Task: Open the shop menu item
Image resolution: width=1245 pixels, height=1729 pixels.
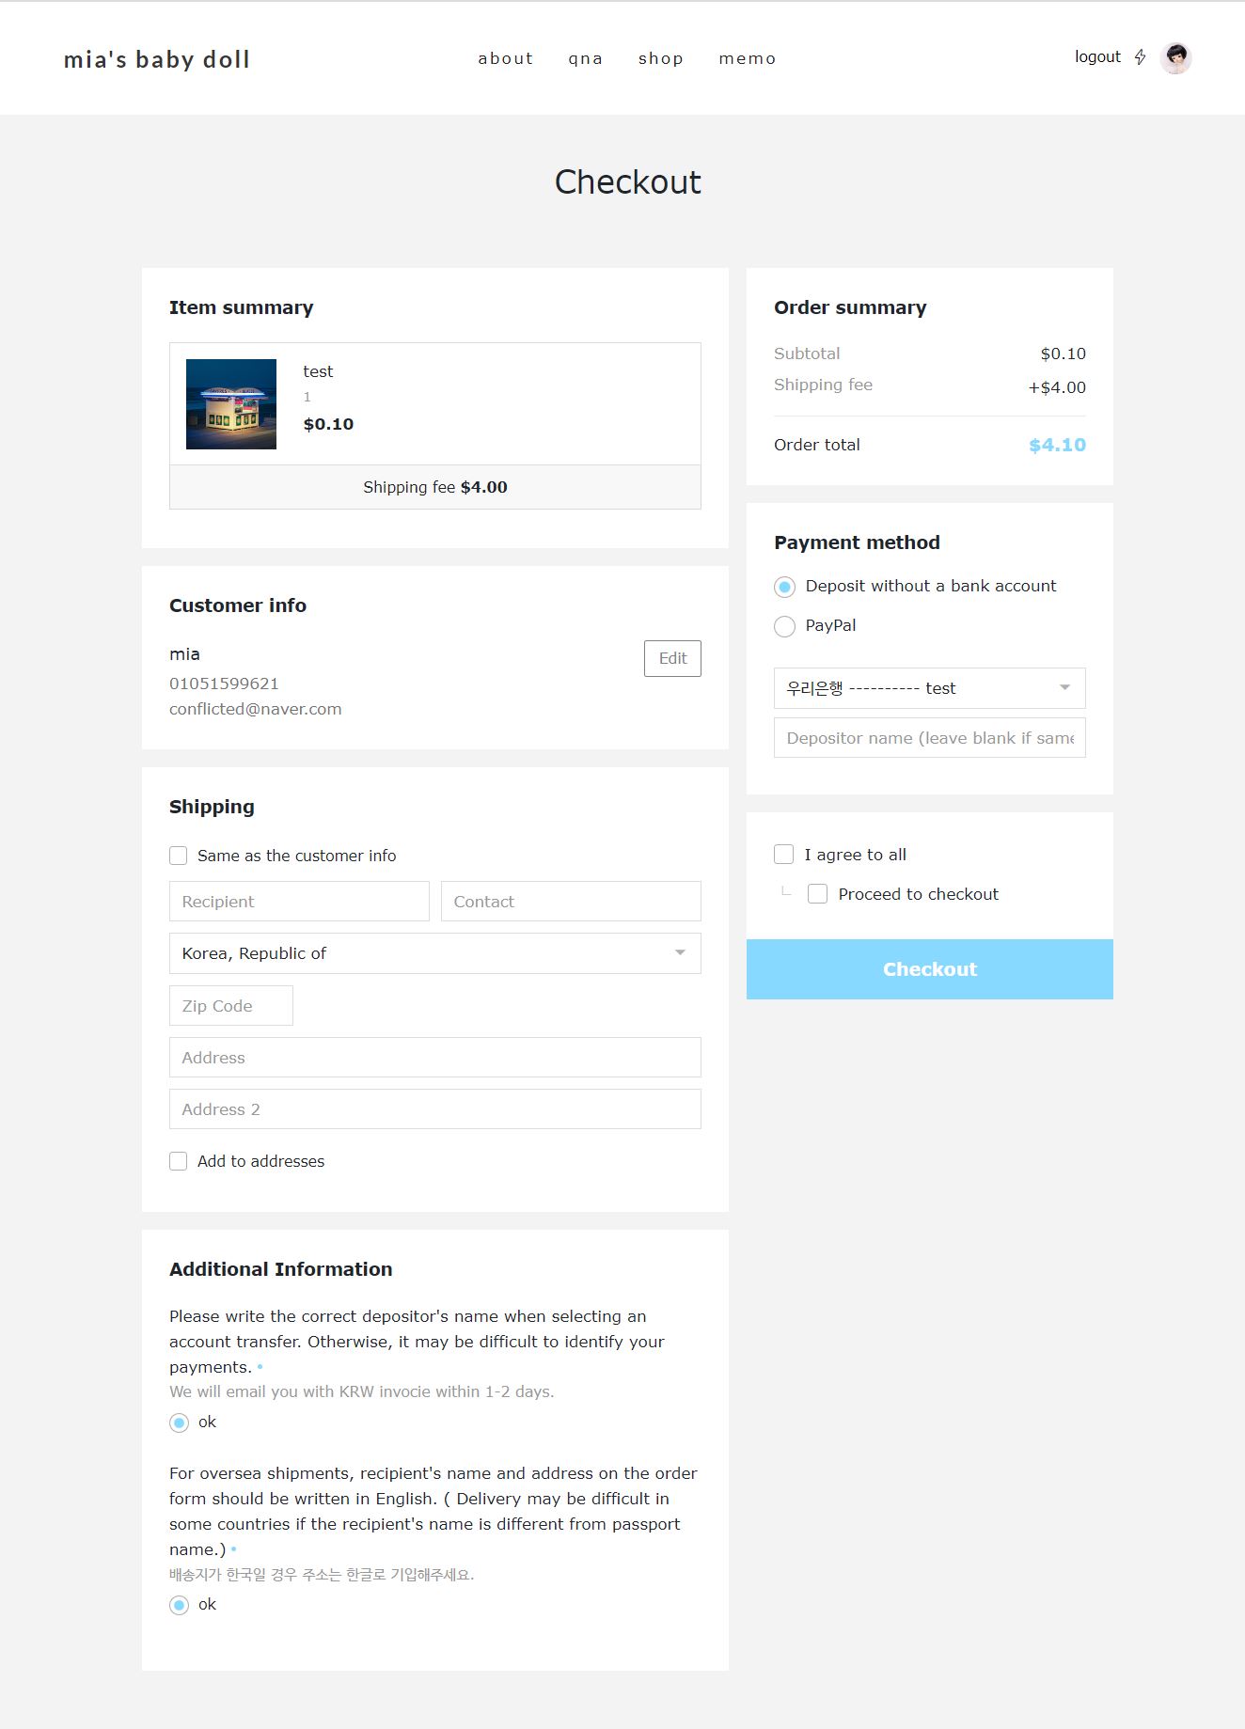Action: 661,58
